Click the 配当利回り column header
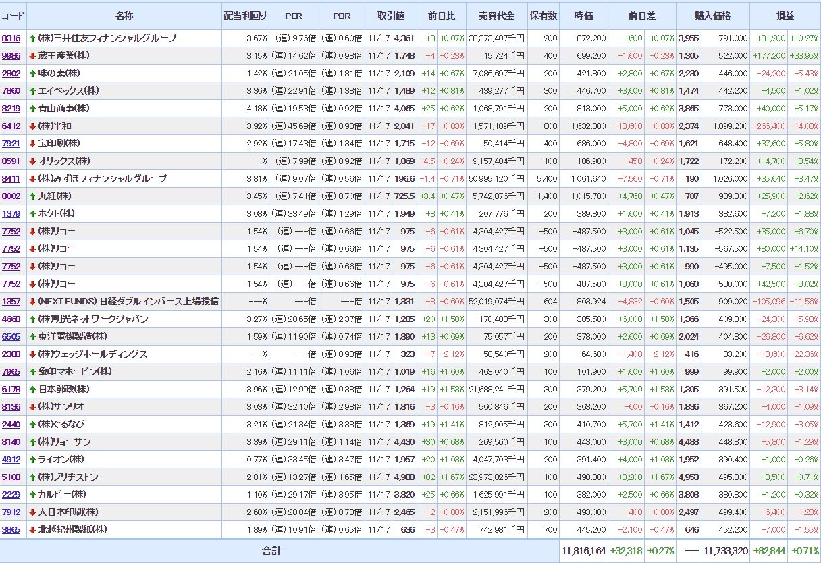Image resolution: width=821 pixels, height=563 pixels. click(245, 16)
